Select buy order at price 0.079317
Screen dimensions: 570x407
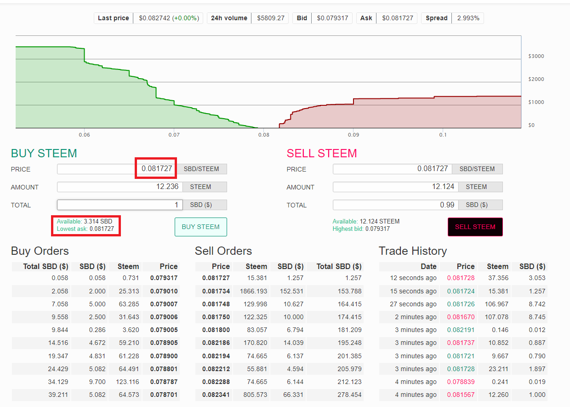pyautogui.click(x=95, y=278)
